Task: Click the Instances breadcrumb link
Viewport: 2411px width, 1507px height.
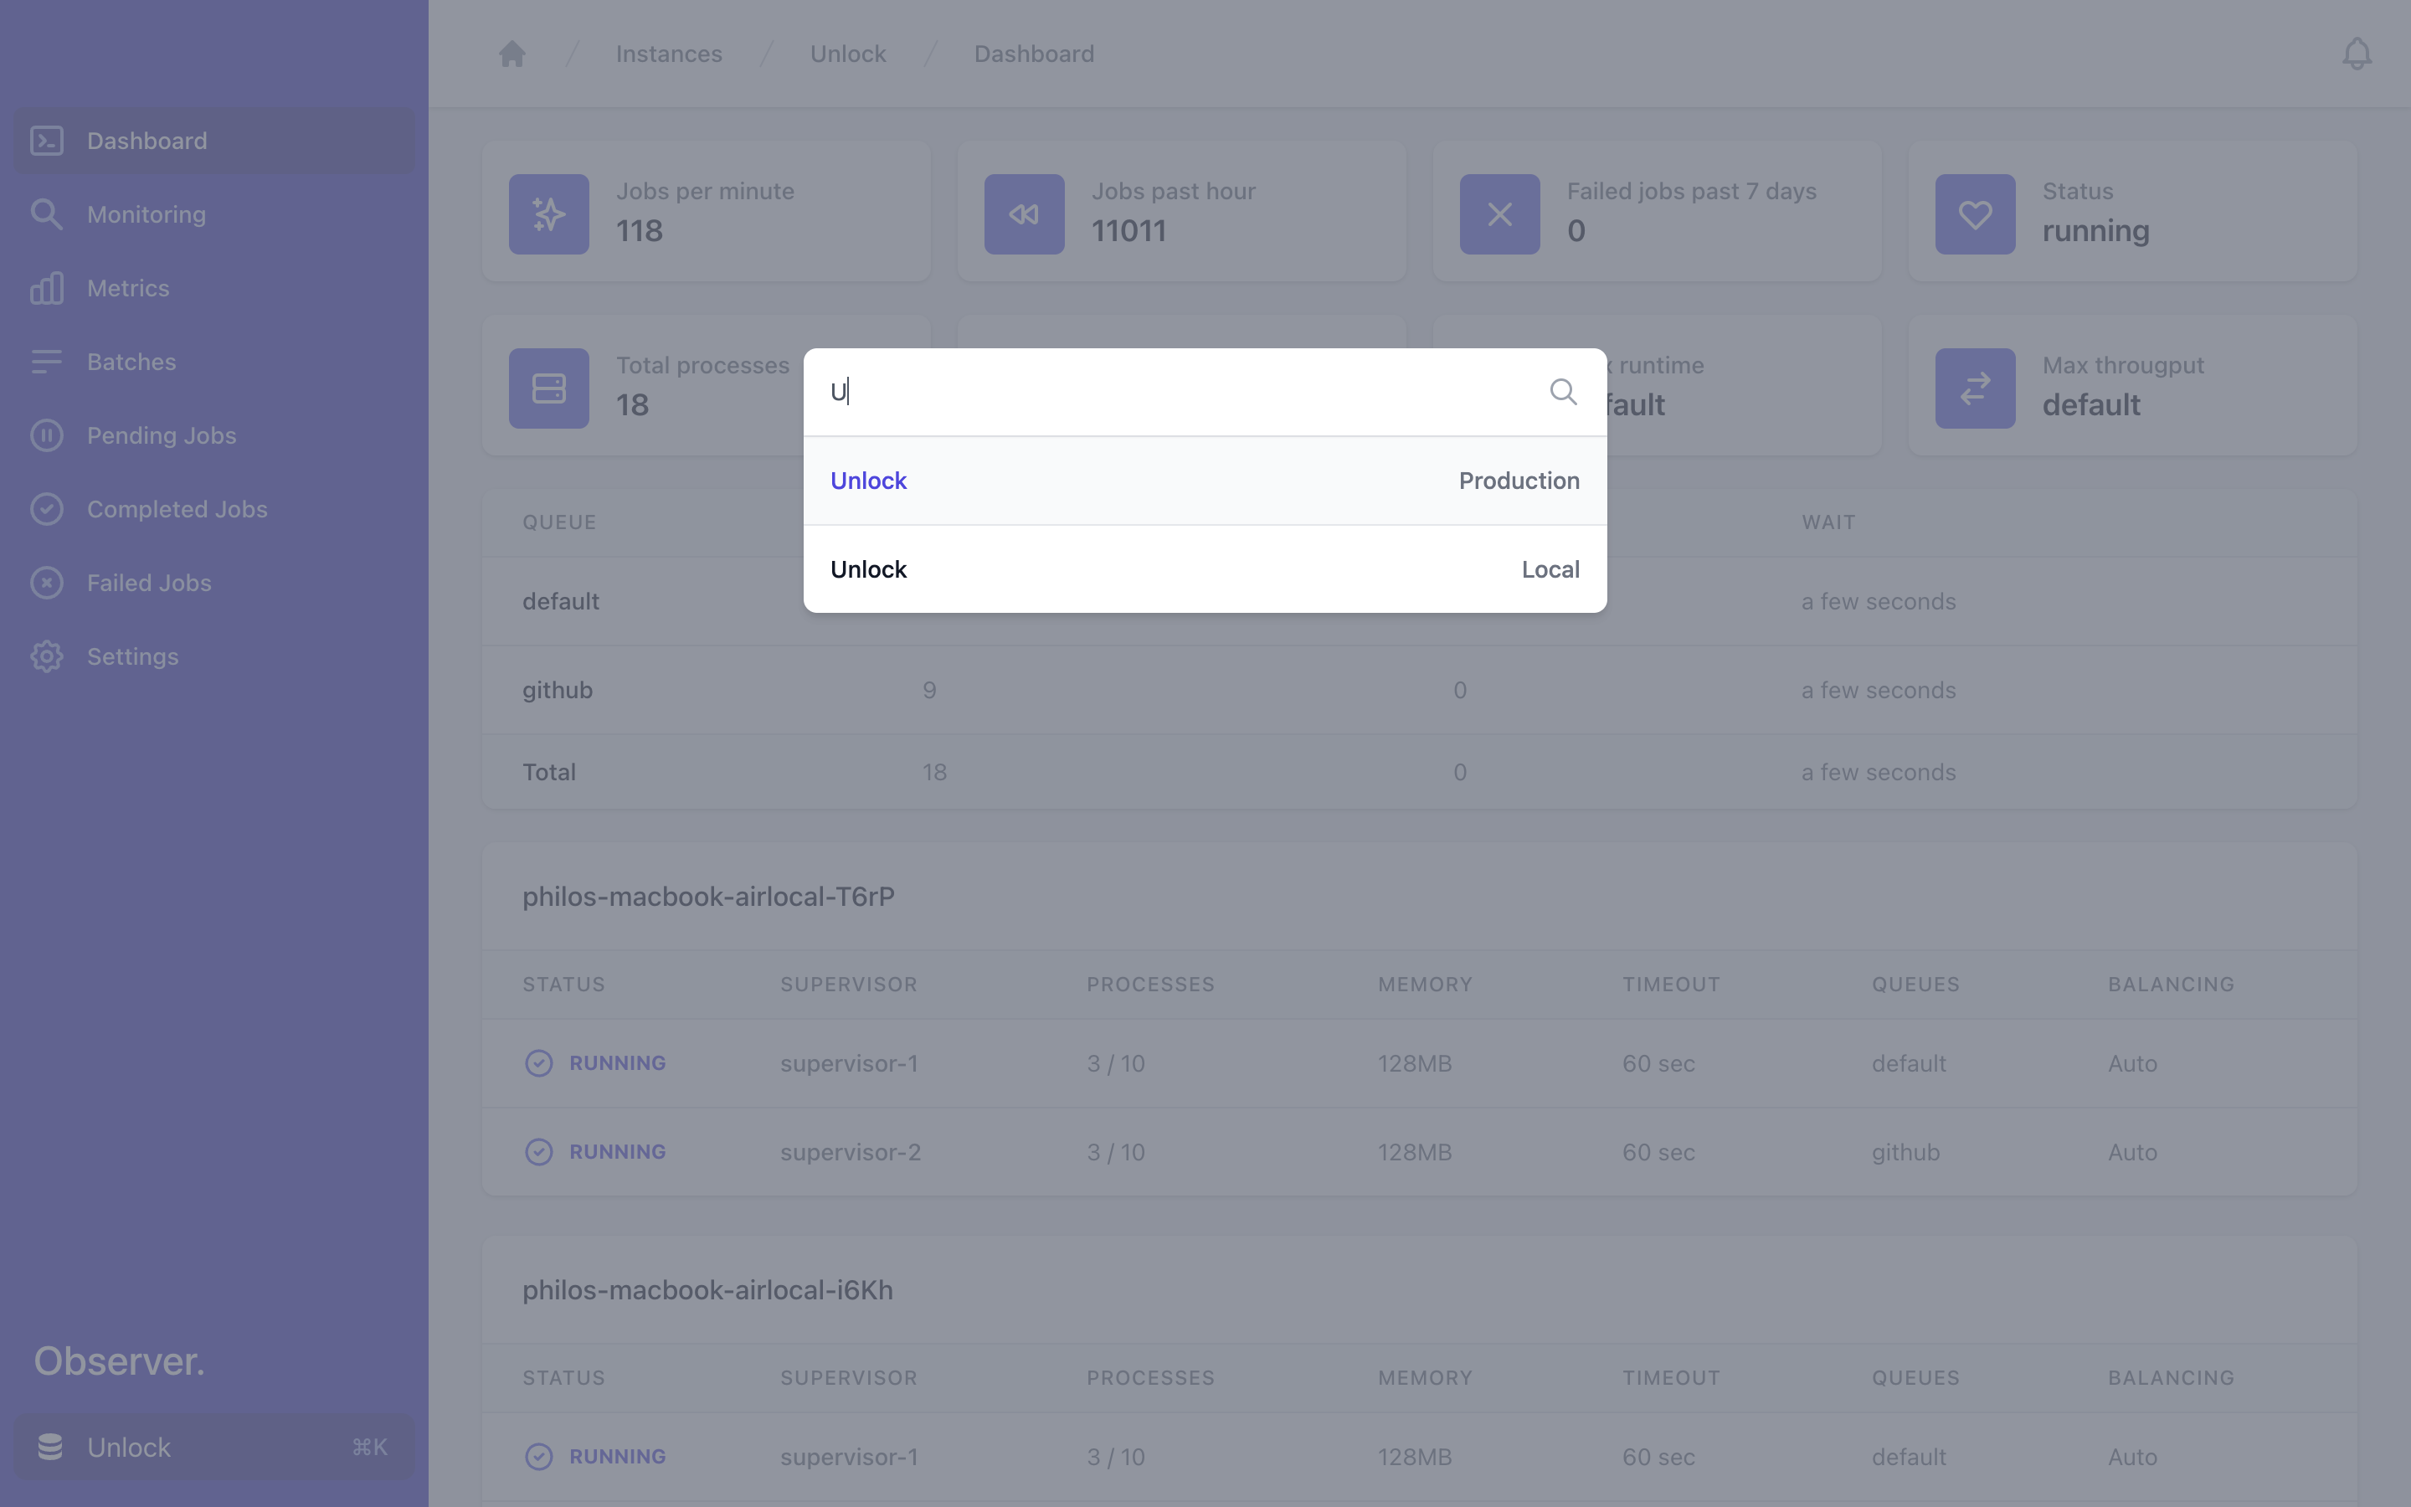Action: click(x=669, y=54)
